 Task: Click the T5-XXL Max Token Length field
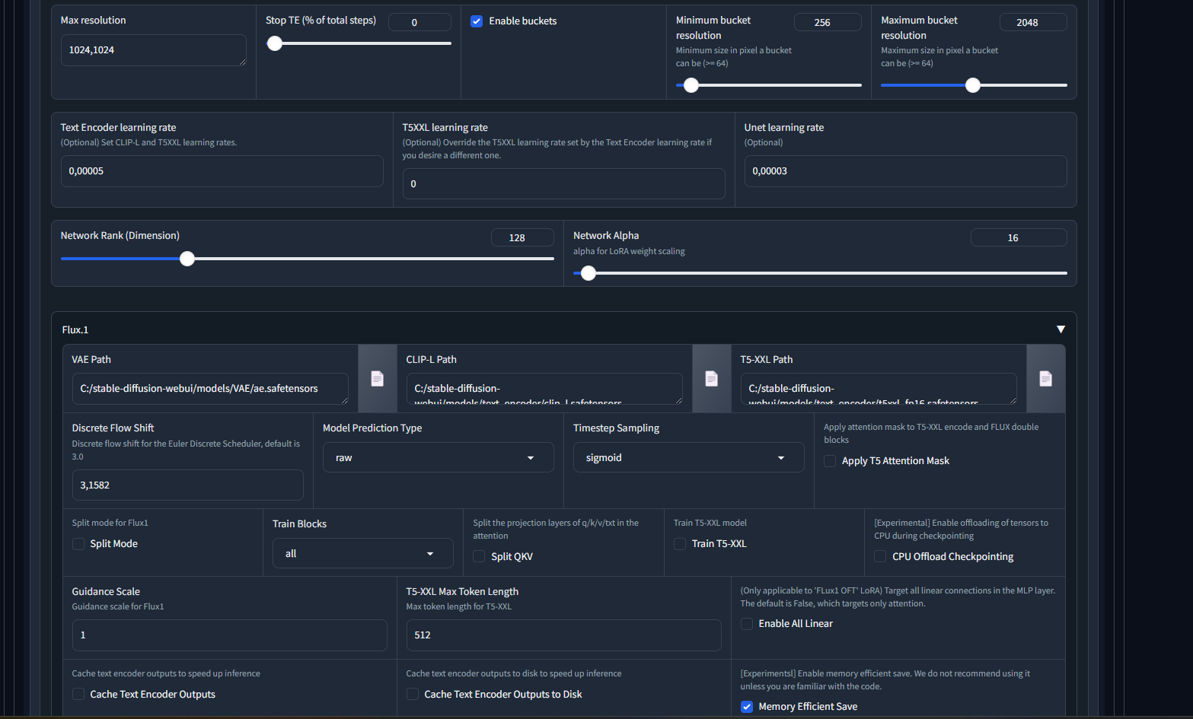tap(563, 635)
